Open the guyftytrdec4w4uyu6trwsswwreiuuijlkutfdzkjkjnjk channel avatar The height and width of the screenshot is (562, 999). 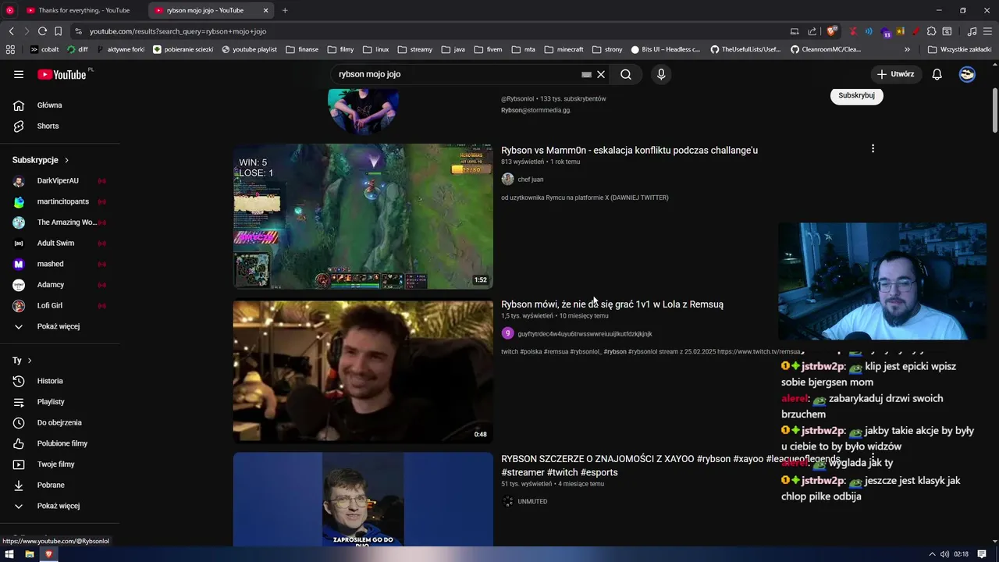pyautogui.click(x=507, y=333)
